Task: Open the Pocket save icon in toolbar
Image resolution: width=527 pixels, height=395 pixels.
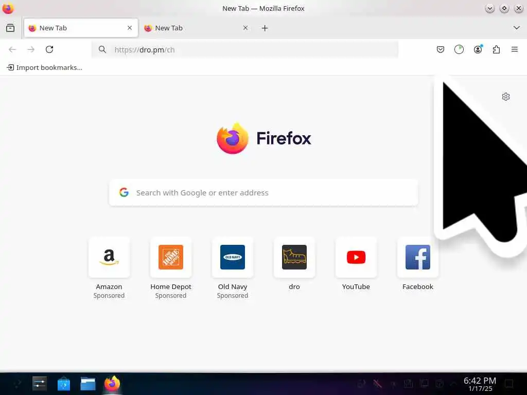Action: [x=441, y=50]
